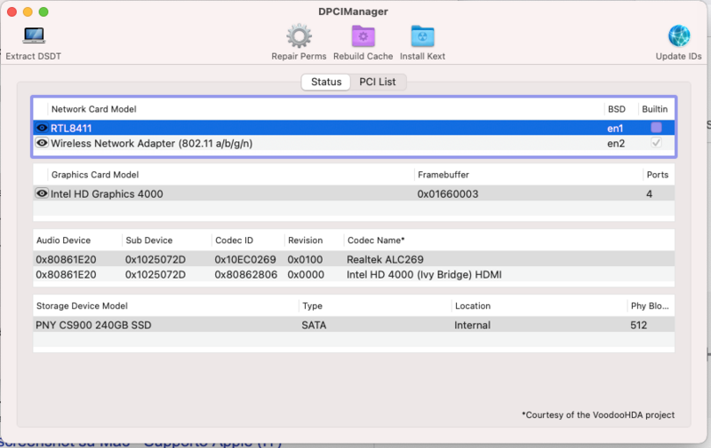Toggle Builtin checkbox for RTL8411
This screenshot has height=448, width=711.
point(656,128)
